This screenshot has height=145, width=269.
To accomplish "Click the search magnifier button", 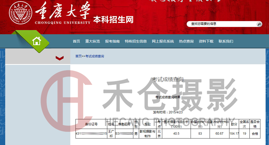I will pyautogui.click(x=259, y=24).
